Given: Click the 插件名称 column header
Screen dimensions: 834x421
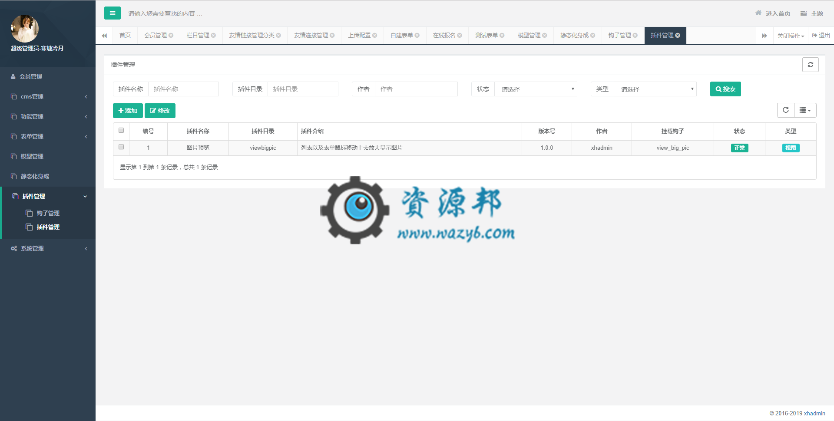Looking at the screenshot, I should tap(198, 131).
